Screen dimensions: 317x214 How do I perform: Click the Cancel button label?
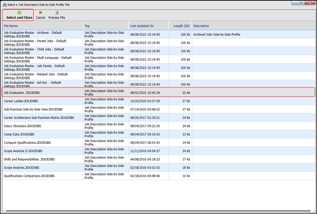click(x=41, y=18)
